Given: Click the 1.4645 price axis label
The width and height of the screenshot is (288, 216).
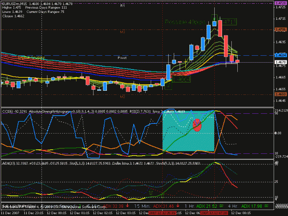Looking at the screenshot, I should (281, 101).
